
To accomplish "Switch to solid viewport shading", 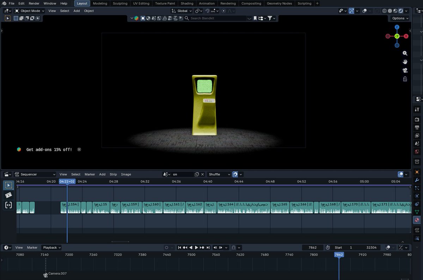I will (x=390, y=11).
